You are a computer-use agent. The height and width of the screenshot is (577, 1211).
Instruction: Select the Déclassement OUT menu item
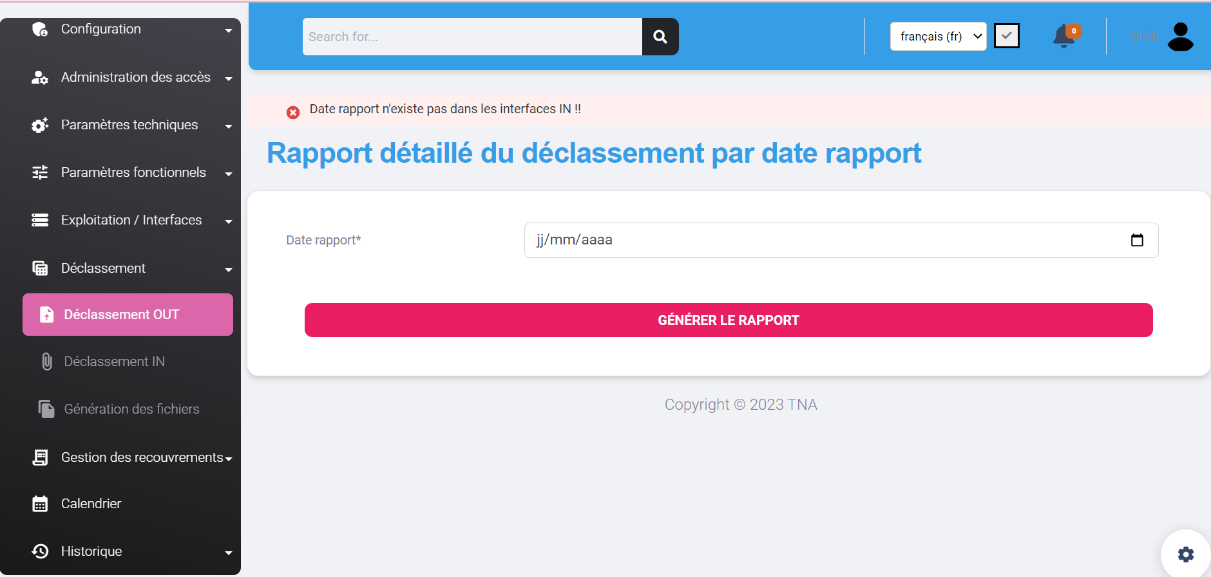click(128, 315)
